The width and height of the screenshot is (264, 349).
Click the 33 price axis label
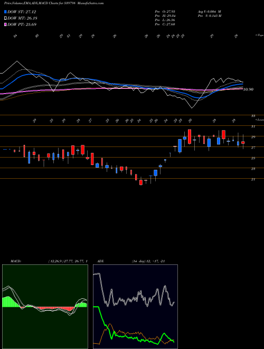pos(253,116)
